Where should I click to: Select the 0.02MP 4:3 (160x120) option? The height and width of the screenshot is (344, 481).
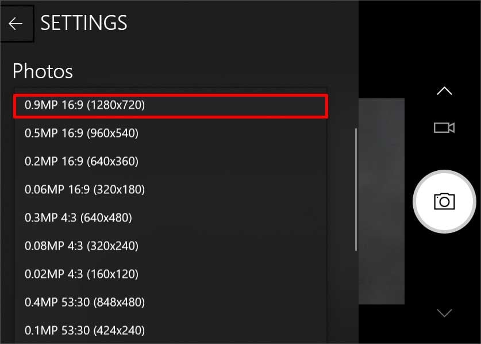point(171,274)
